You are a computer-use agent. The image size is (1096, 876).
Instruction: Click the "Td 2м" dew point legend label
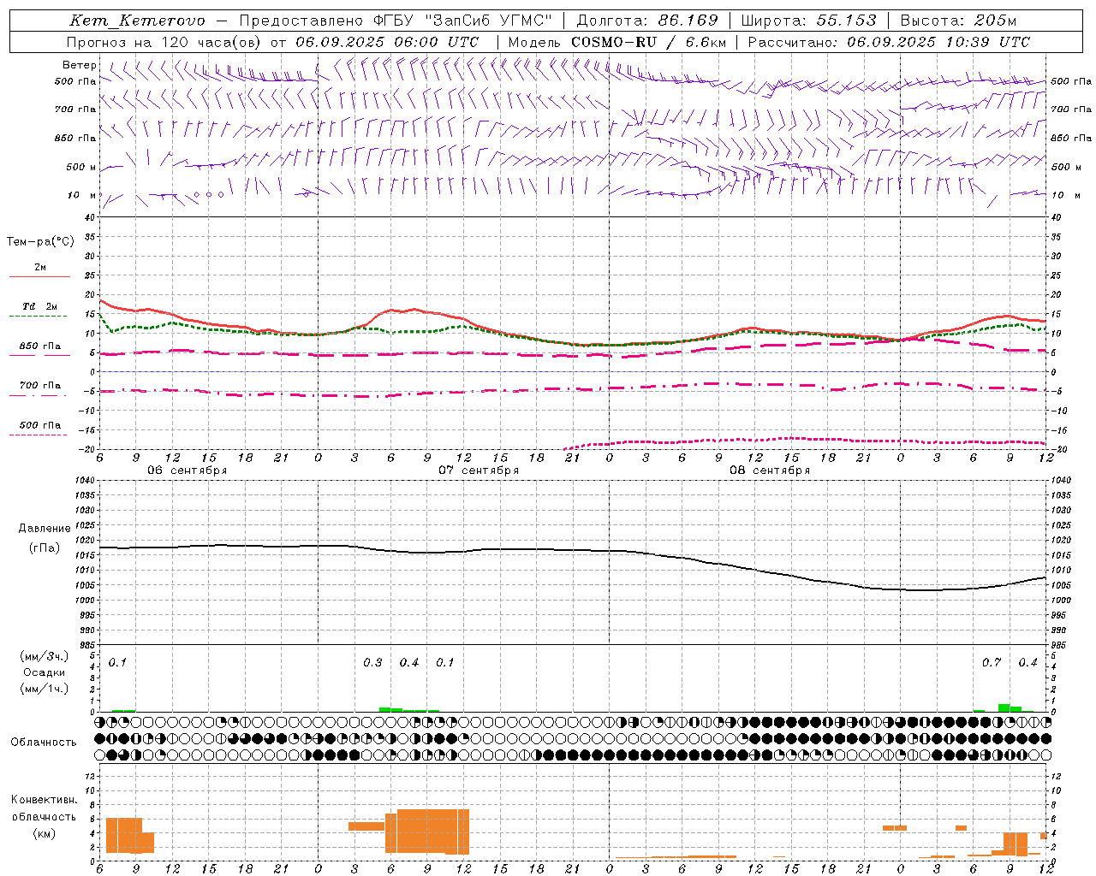pos(40,306)
